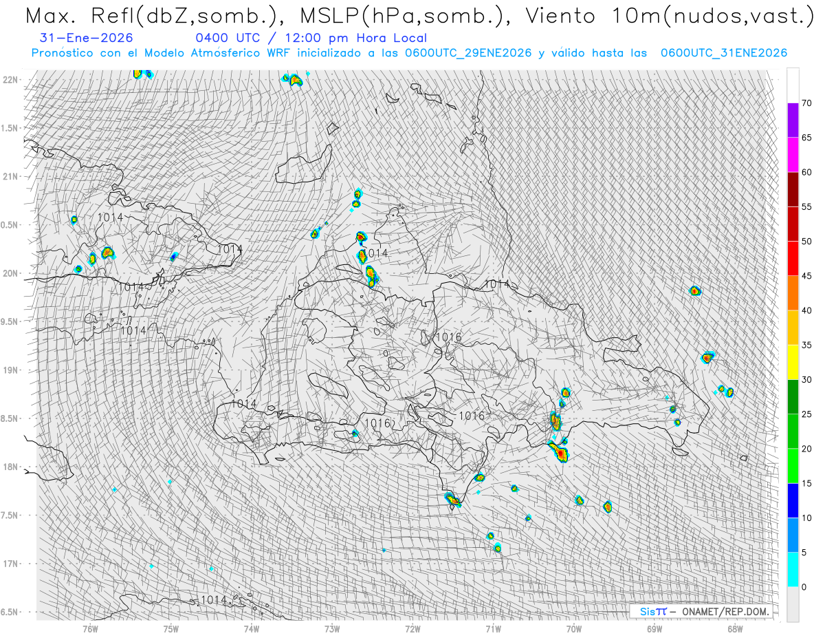Click the '31-Ene-2026' date label
Screen dimensions: 825x638
[x=86, y=39]
